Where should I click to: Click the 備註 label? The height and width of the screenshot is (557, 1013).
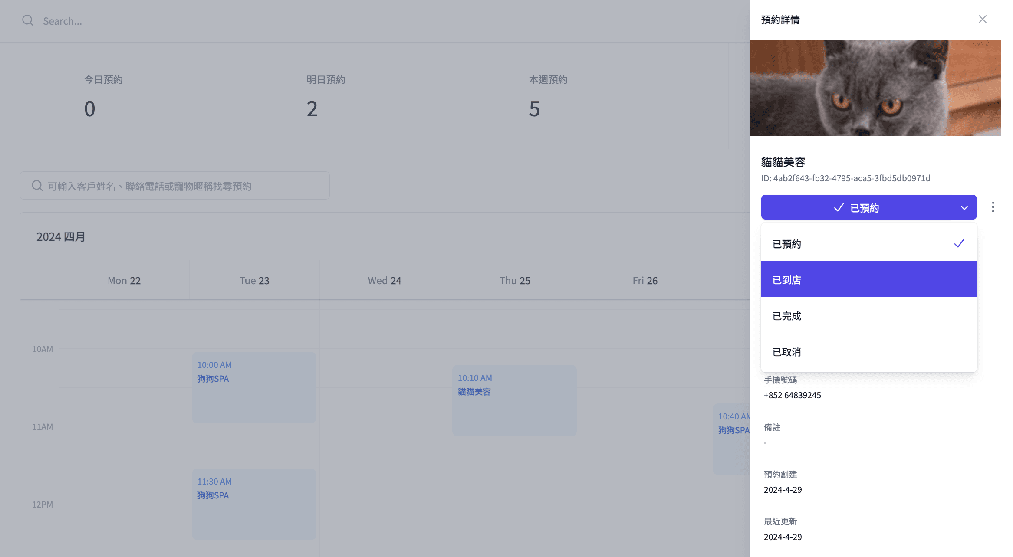tap(772, 427)
